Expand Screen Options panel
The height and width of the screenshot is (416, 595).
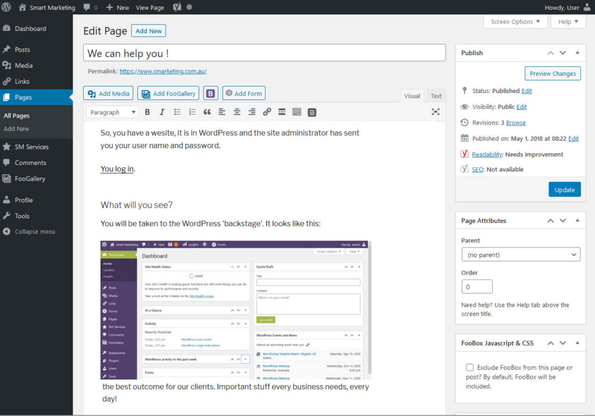(515, 21)
